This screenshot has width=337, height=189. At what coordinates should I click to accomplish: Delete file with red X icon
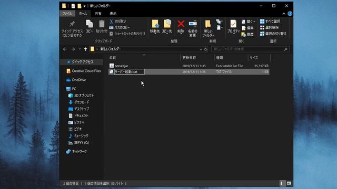click(x=181, y=27)
